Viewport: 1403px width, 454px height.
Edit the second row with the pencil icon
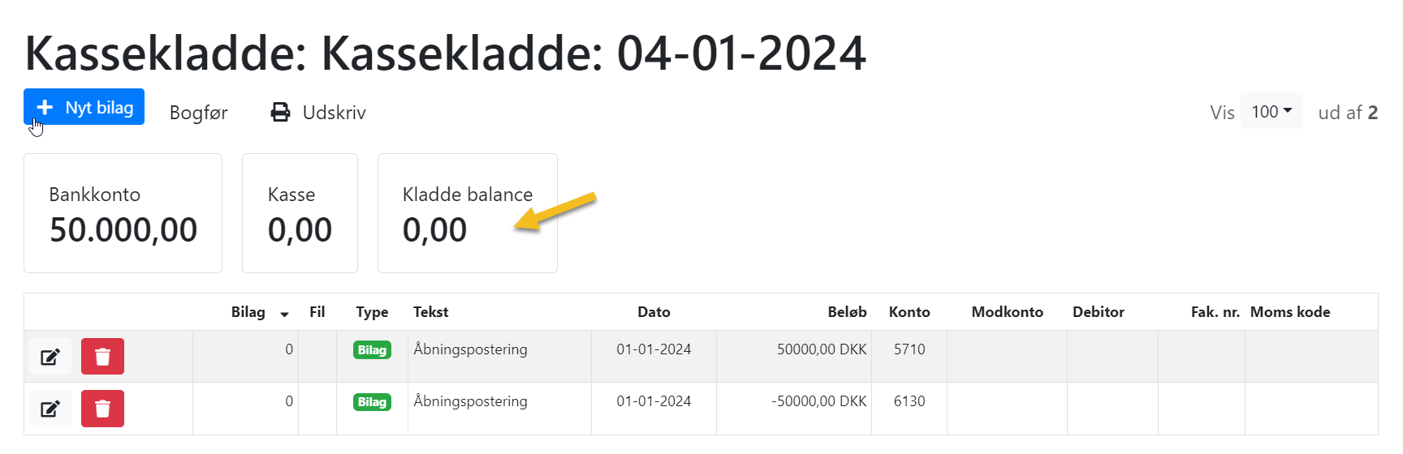click(x=50, y=409)
